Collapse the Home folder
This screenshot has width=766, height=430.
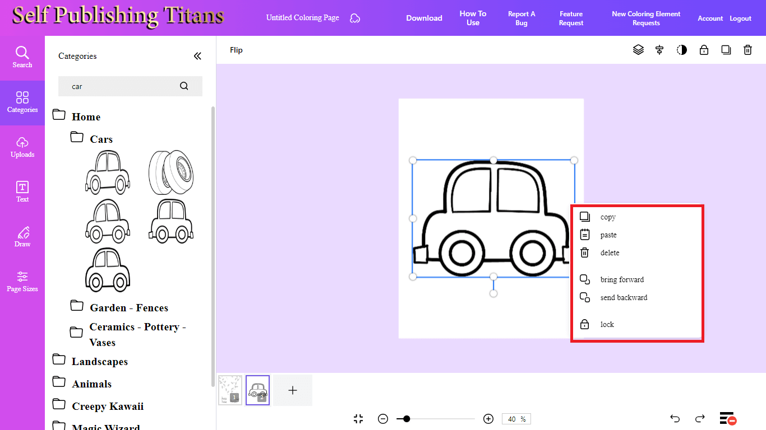tap(76, 116)
